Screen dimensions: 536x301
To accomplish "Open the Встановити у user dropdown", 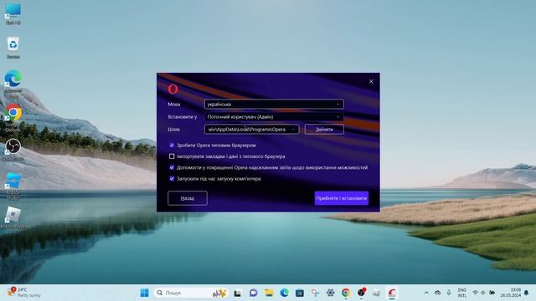I will (274, 117).
